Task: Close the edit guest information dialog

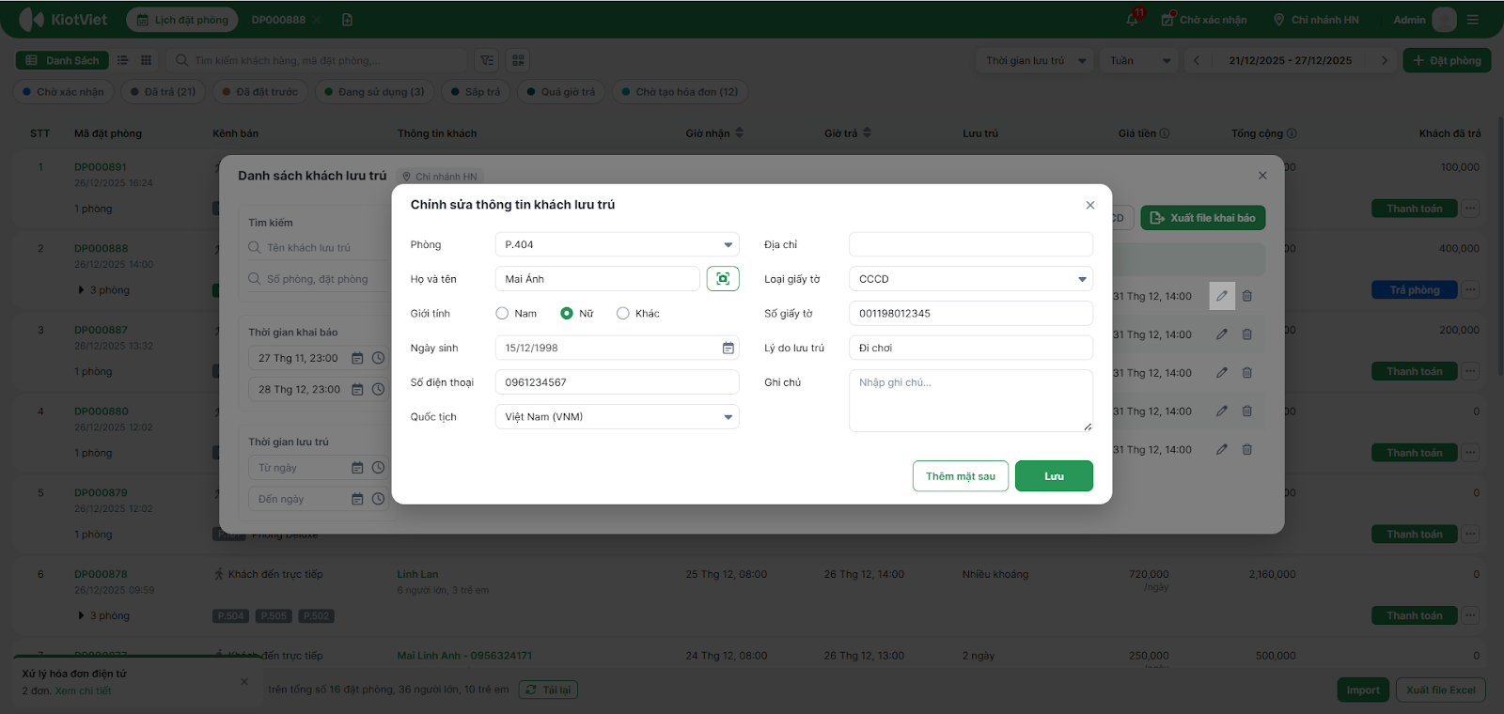Action: (x=1089, y=205)
